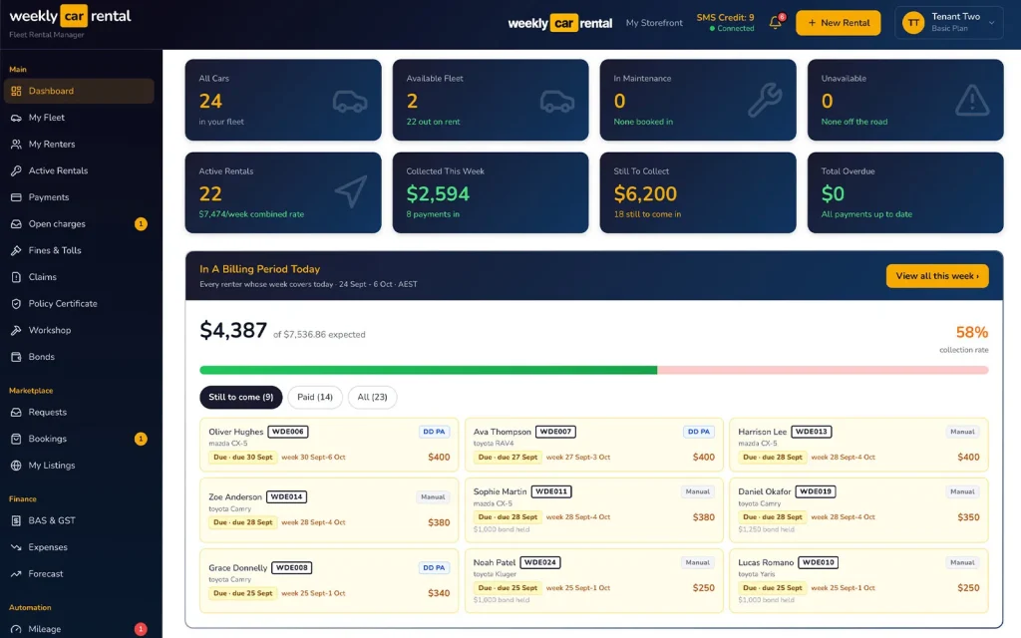Viewport: 1021px width, 638px height.
Task: Click the Requests inbox icon
Action: [16, 412]
